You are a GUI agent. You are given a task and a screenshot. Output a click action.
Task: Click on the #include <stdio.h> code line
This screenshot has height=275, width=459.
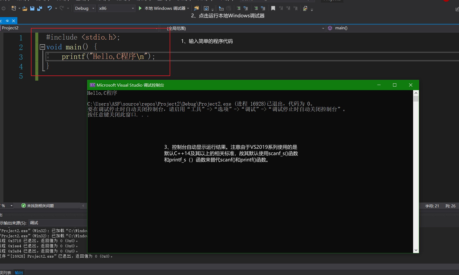coord(83,37)
